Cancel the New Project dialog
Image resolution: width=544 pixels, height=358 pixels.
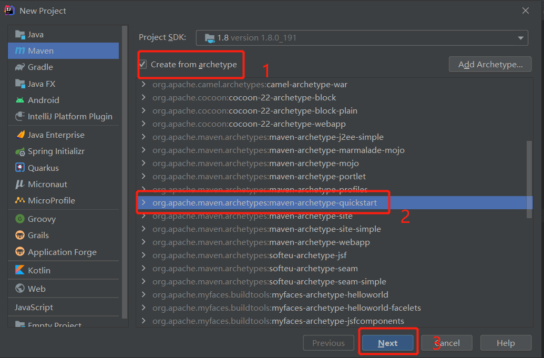tap(447, 343)
